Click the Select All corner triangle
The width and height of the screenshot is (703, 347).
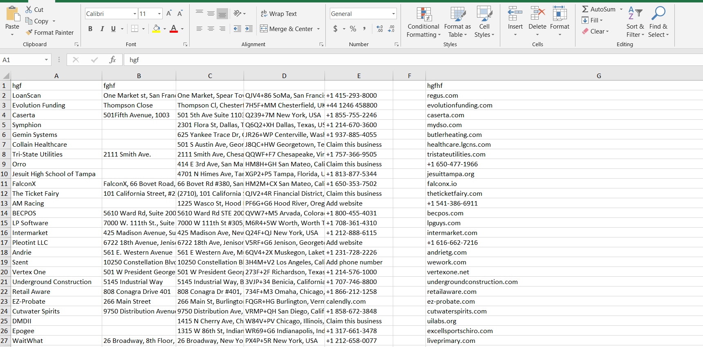tap(6, 76)
